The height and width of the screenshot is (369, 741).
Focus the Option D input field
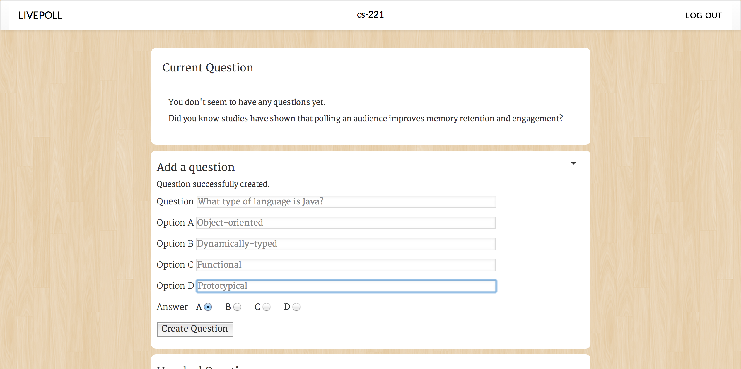346,286
